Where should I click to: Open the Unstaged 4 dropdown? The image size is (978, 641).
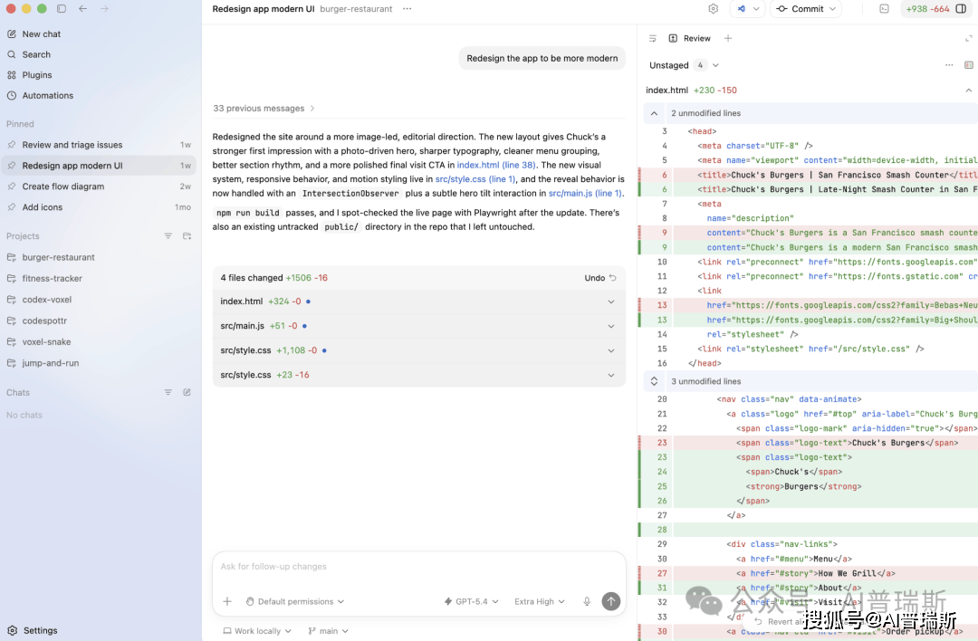(684, 65)
